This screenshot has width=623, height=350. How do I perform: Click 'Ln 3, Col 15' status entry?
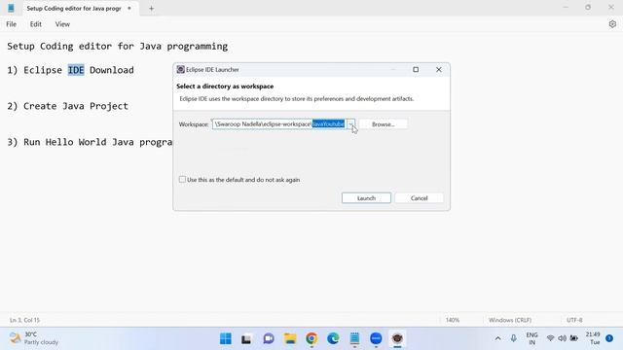(x=24, y=320)
